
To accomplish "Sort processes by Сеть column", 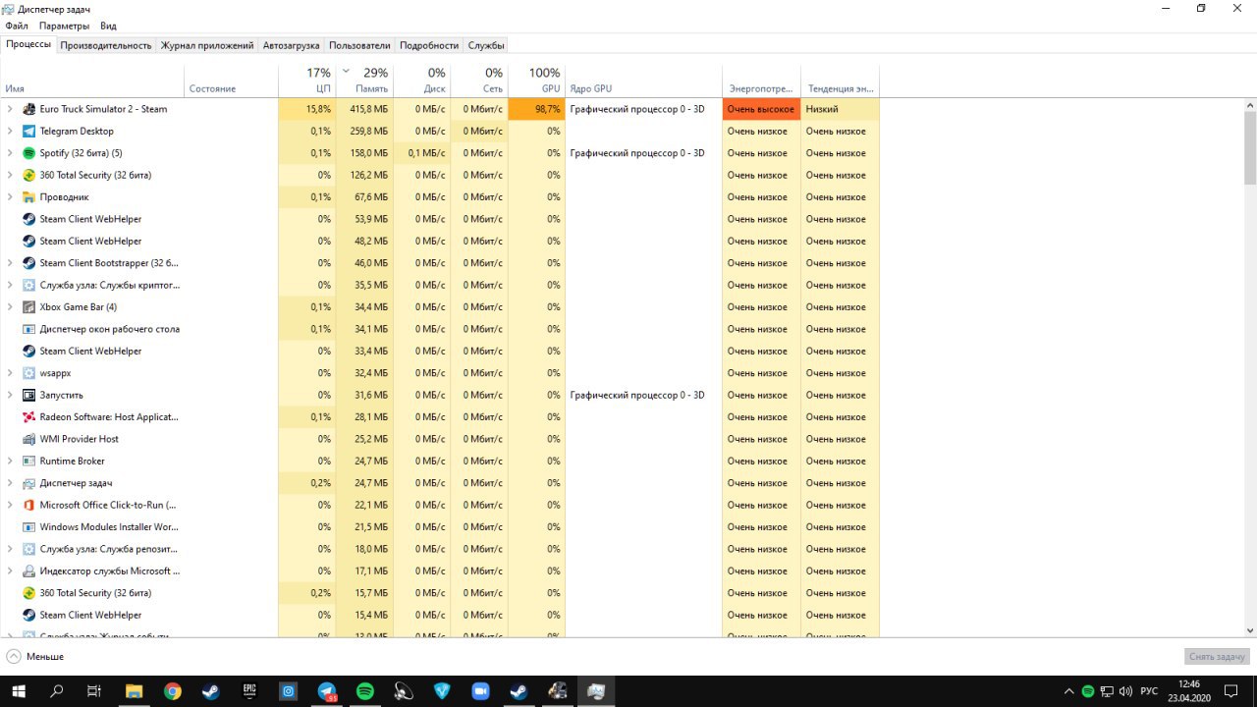I will tap(479, 81).
